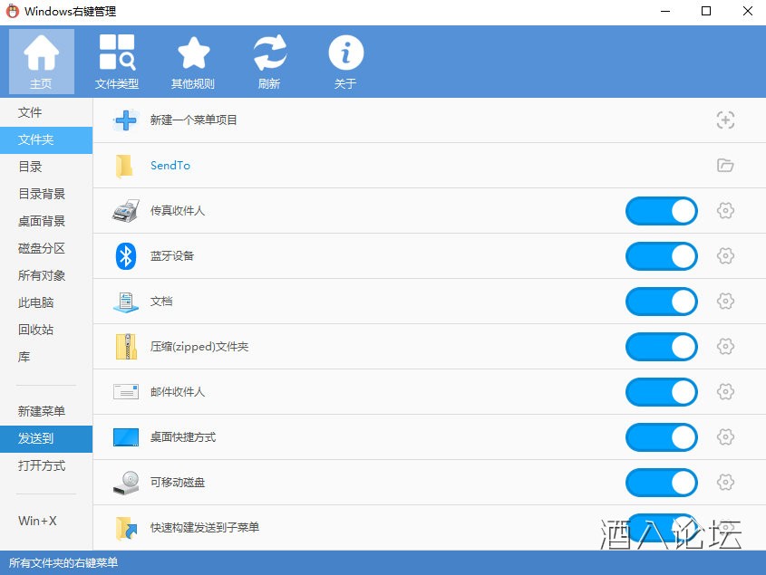This screenshot has height=575, width=766.
Task: Select the Win+X sidebar entry
Action: tap(37, 521)
